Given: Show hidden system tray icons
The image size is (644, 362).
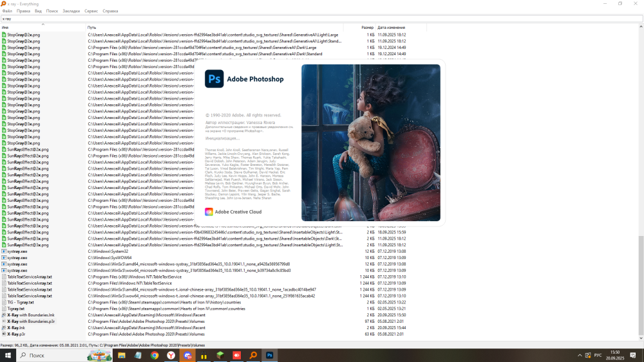Looking at the screenshot, I should [x=580, y=356].
